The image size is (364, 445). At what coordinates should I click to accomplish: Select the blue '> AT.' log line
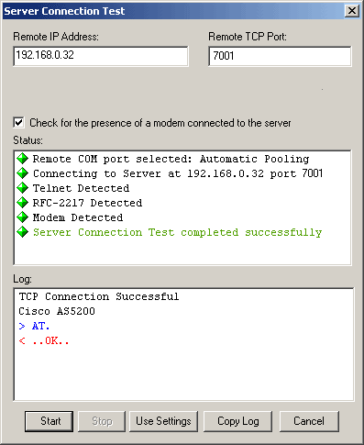(x=34, y=326)
